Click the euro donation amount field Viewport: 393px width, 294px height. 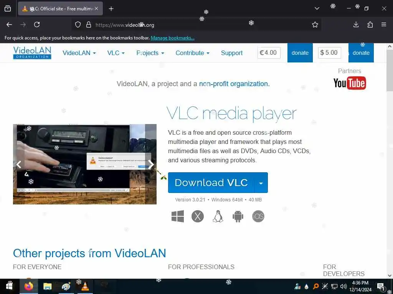pyautogui.click(x=269, y=53)
